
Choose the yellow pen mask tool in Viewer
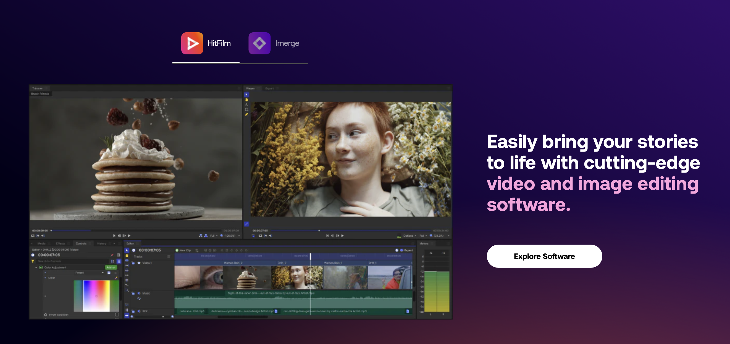pyautogui.click(x=246, y=115)
